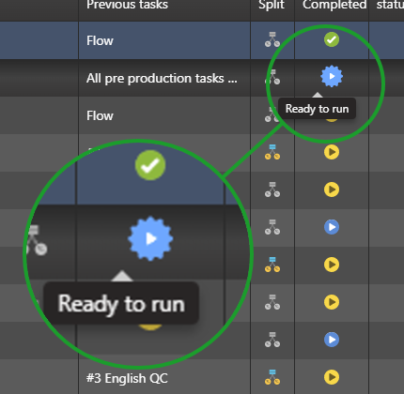404x394 pixels.
Task: Click yellow play icon directly below the tooltip circle
Action: 332,152
